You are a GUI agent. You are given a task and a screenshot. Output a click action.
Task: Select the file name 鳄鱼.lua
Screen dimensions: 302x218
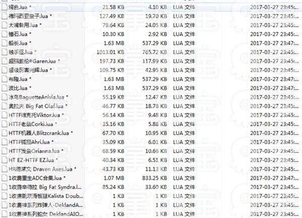[x=18, y=8]
